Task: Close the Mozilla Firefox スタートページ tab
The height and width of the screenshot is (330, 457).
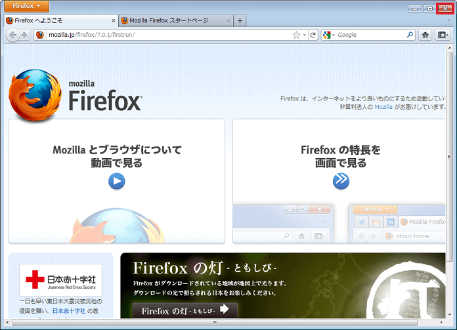Action: point(229,21)
